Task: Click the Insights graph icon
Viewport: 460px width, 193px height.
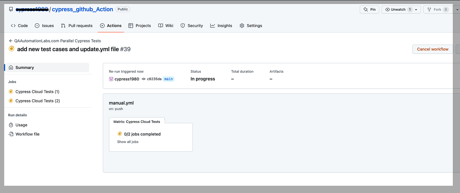Action: 212,26
